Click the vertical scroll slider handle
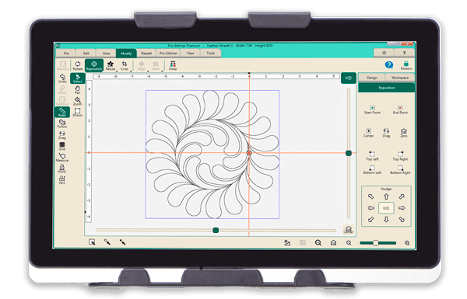 (x=349, y=153)
